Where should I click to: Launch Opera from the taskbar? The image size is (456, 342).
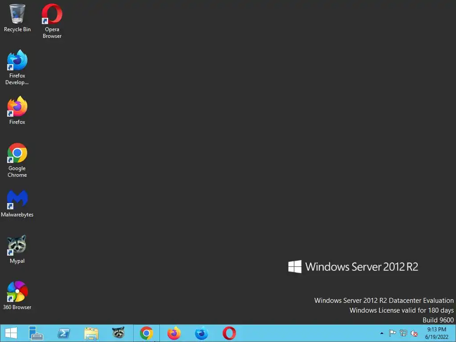[229, 333]
